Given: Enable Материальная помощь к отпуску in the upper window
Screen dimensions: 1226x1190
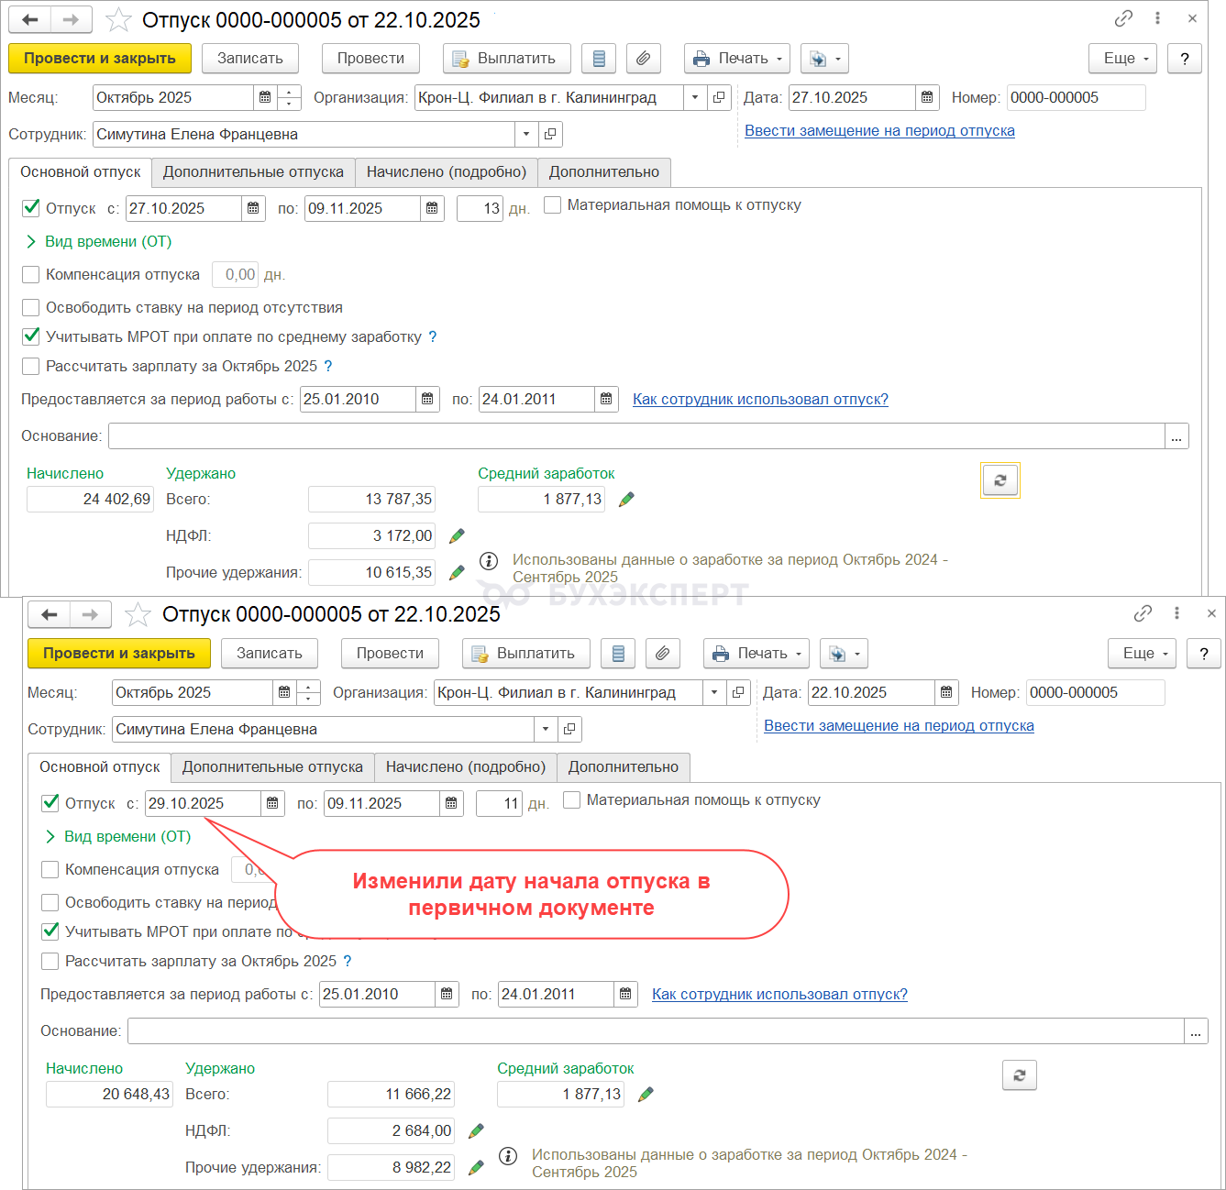Looking at the screenshot, I should (x=553, y=205).
